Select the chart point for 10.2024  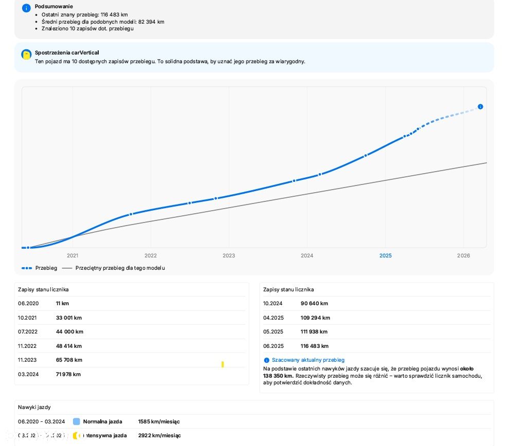366,155
